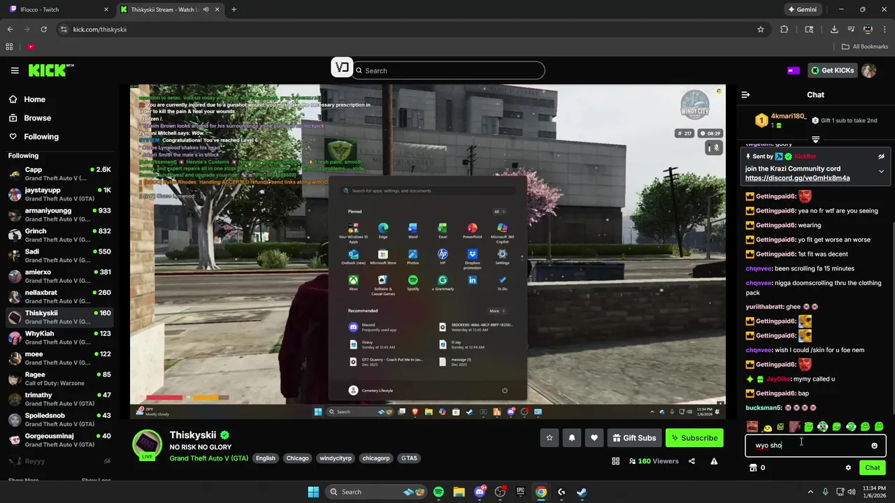Favorite the channel with the star icon
895x503 pixels.
click(x=550, y=438)
